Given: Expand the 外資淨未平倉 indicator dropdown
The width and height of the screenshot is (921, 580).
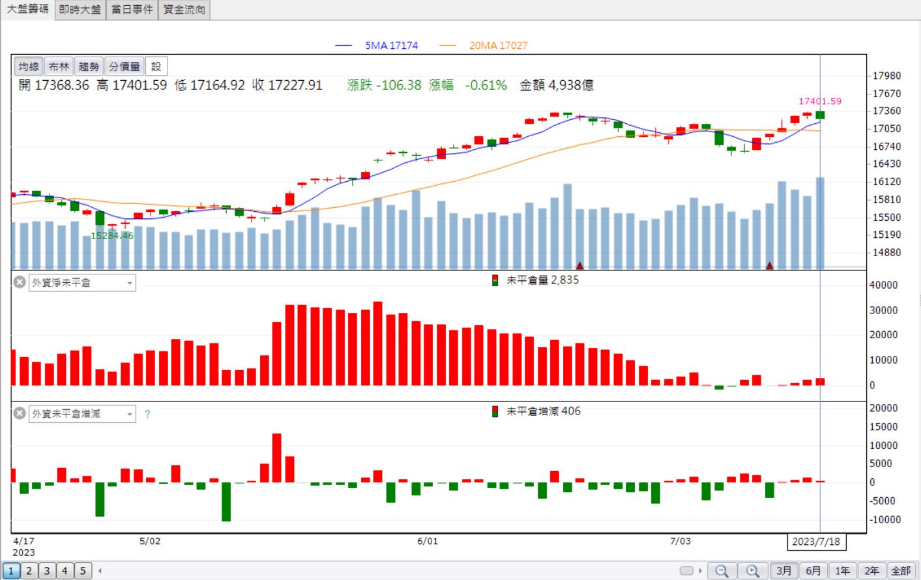Looking at the screenshot, I should [82, 283].
